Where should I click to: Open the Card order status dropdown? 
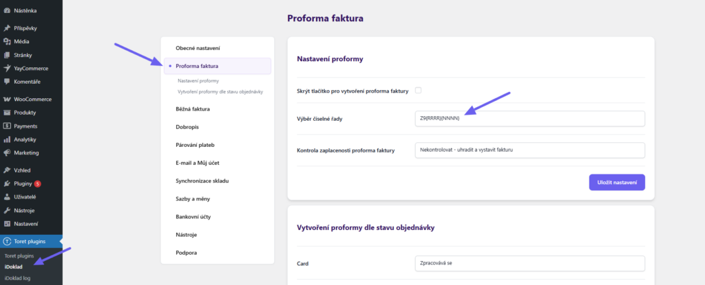coord(530,264)
